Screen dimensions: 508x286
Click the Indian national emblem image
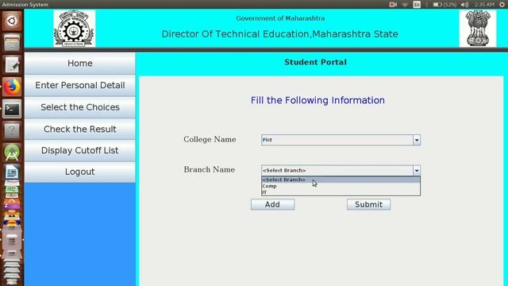[x=478, y=29]
